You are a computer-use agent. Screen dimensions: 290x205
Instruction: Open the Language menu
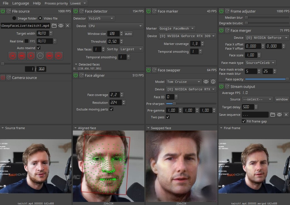click(x=21, y=3)
